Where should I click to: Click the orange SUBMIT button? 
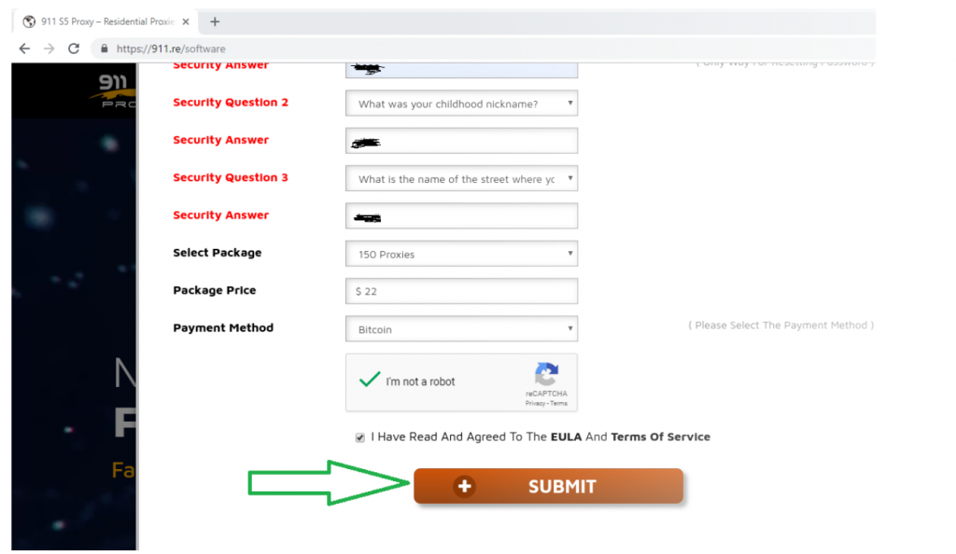[548, 486]
